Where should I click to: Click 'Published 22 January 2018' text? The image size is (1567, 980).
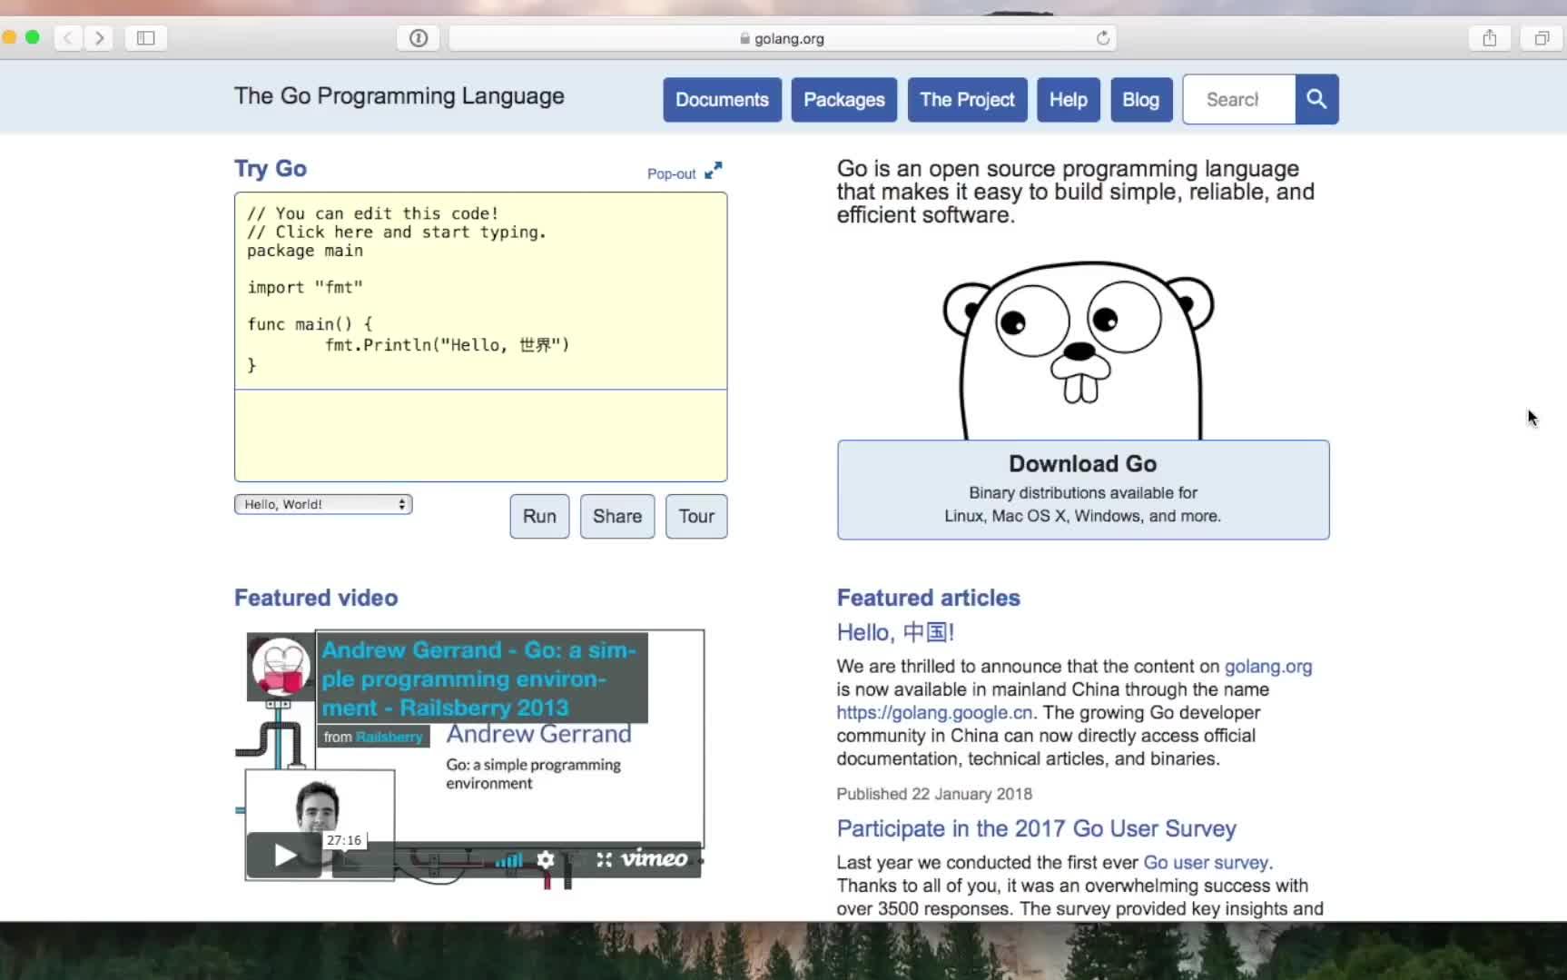point(934,794)
